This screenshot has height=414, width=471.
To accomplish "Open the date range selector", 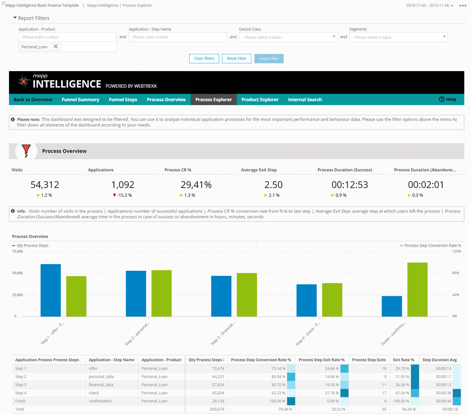I will [x=430, y=6].
